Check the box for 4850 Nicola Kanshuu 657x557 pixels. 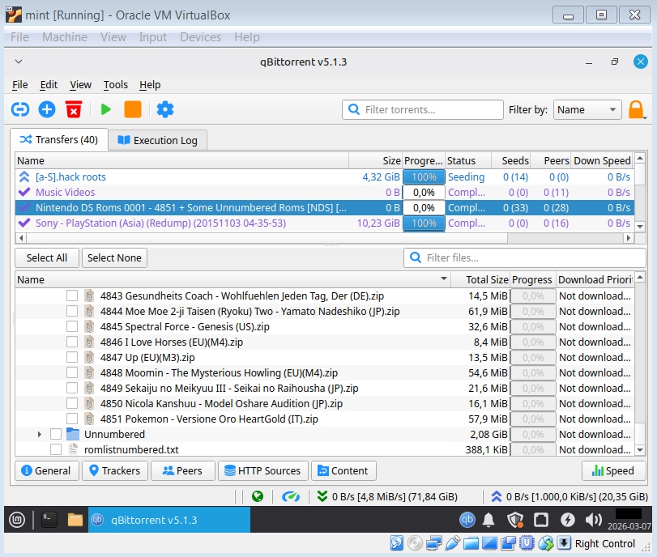72,404
